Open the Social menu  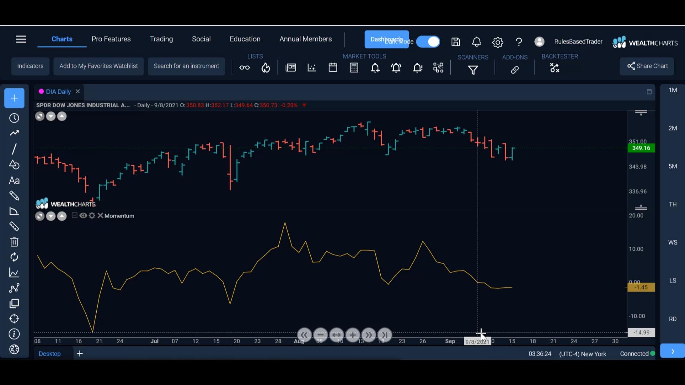[x=201, y=39]
